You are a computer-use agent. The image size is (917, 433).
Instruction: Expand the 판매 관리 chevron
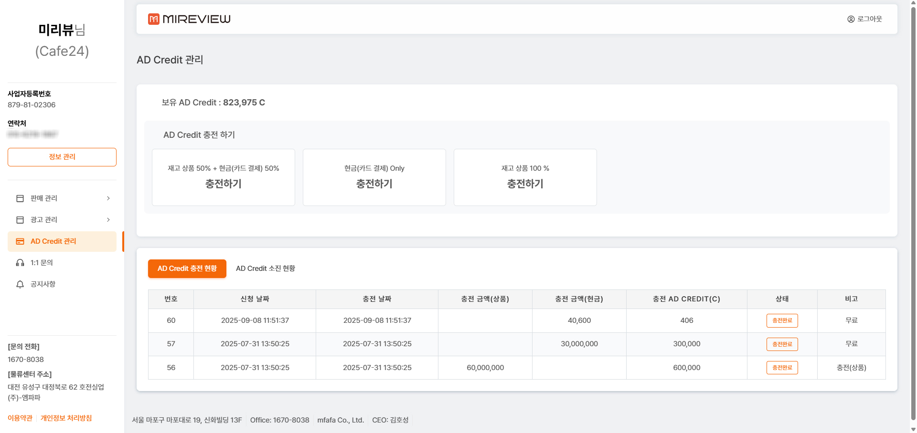[x=108, y=198]
